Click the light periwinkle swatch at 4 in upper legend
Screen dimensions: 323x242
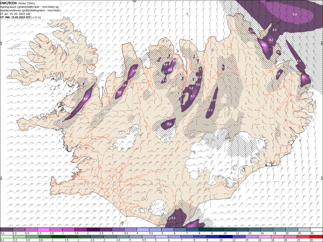click(143, 230)
